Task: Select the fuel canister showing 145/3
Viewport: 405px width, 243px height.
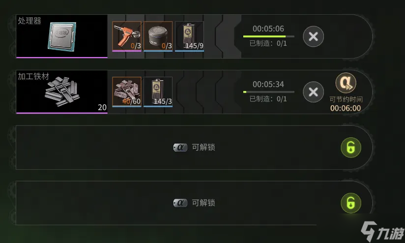Action: (x=158, y=92)
